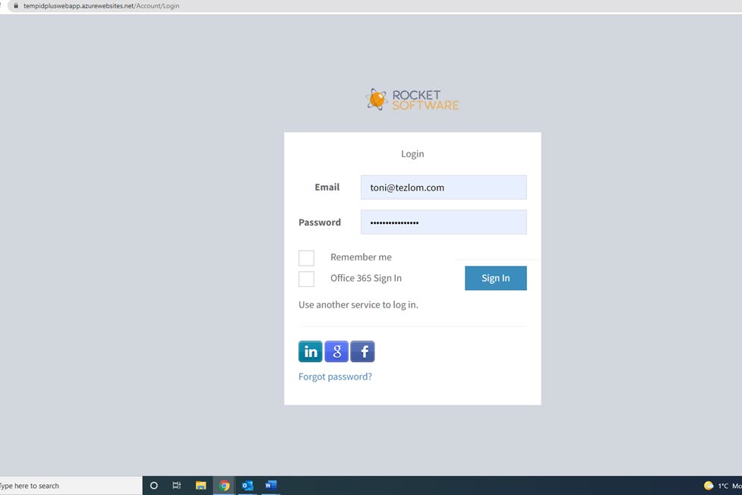Click the Rocket Software logo
Viewport: 742px width, 495px height.
(412, 99)
